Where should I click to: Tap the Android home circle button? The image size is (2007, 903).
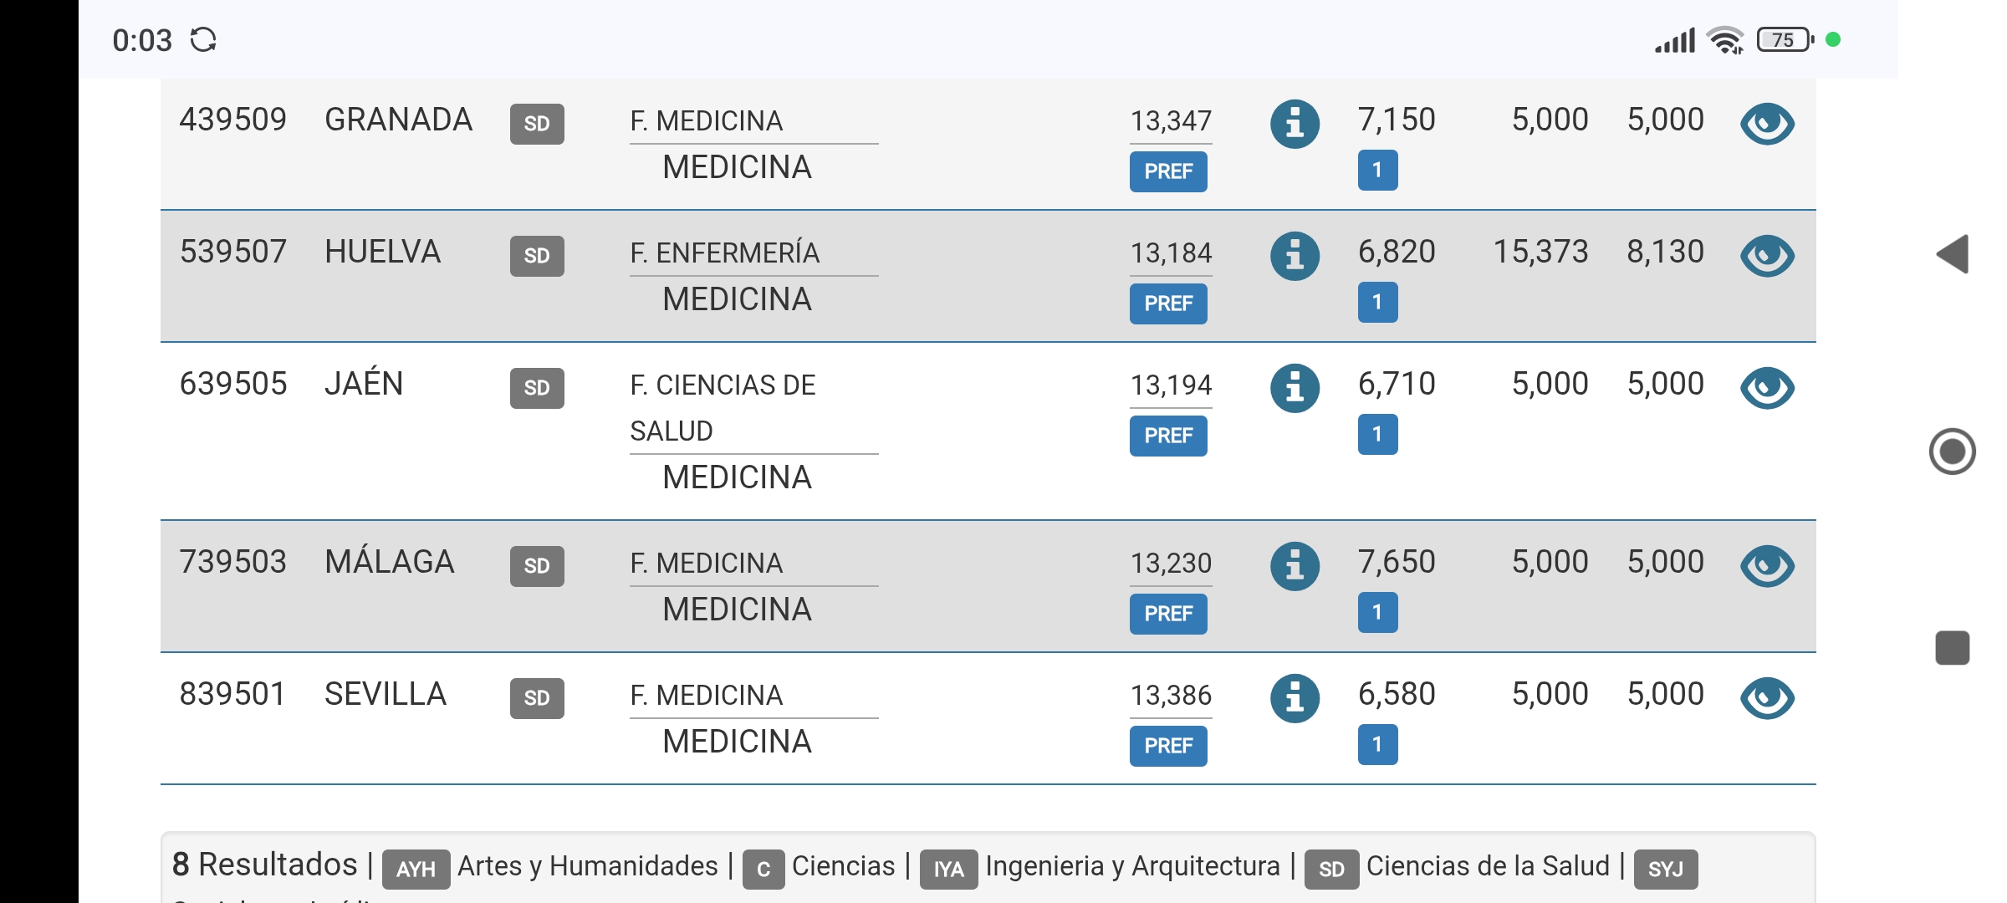click(1953, 451)
